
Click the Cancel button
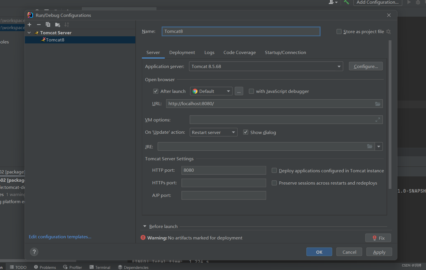click(349, 252)
